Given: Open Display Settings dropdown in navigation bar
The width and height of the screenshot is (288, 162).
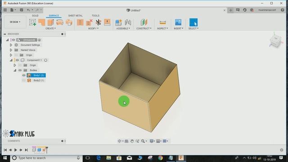Looking at the screenshot, I should pyautogui.click(x=152, y=141).
